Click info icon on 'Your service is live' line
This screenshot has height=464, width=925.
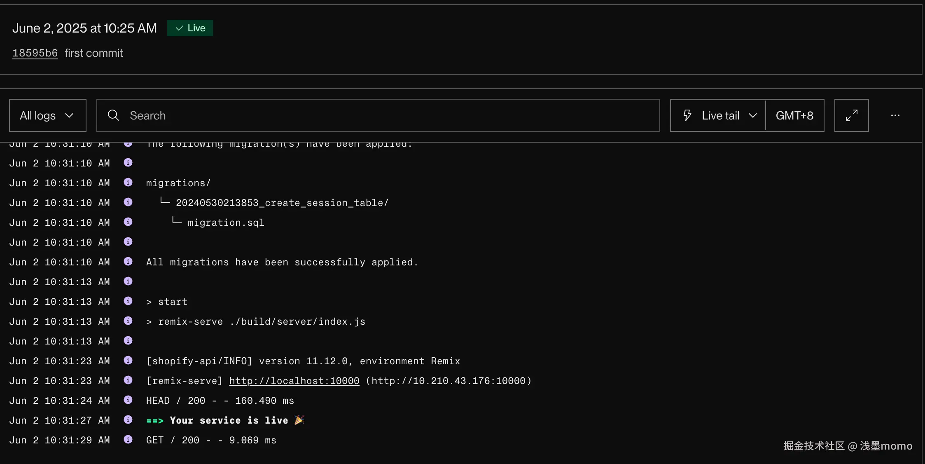(x=128, y=419)
